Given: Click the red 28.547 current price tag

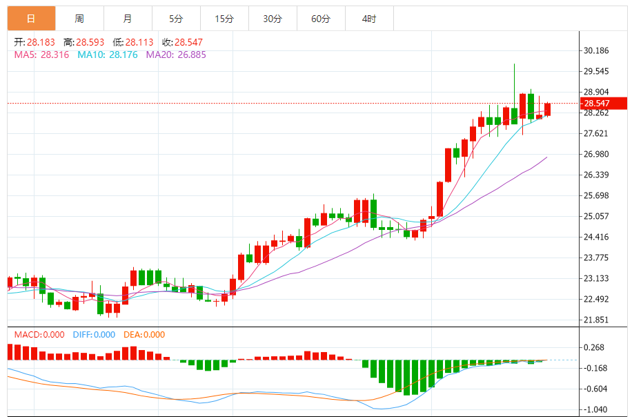Looking at the screenshot, I should 604,104.
